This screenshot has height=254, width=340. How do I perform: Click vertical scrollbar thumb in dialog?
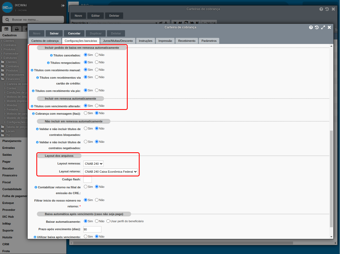(331, 179)
